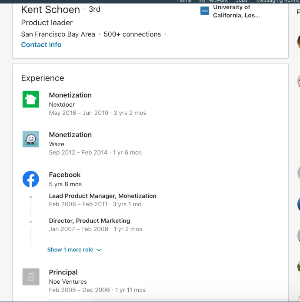
Task: Click Jan 2007 – Feb 2008 date range
Action: (x=79, y=229)
